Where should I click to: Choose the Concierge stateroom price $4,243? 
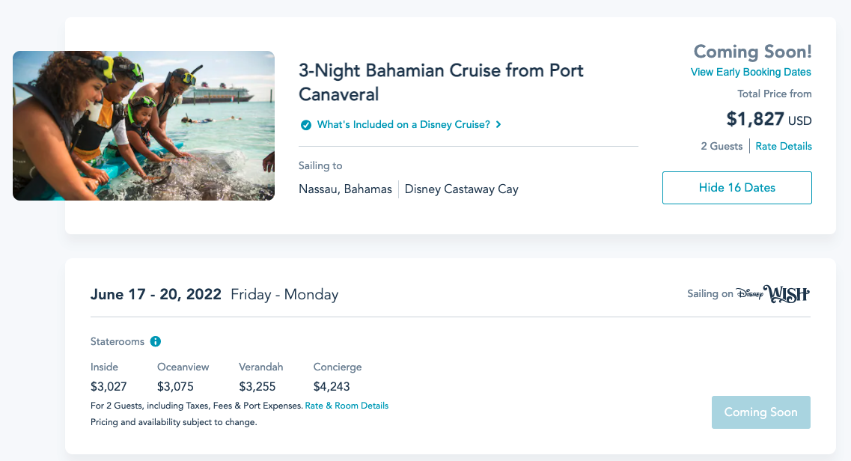332,387
